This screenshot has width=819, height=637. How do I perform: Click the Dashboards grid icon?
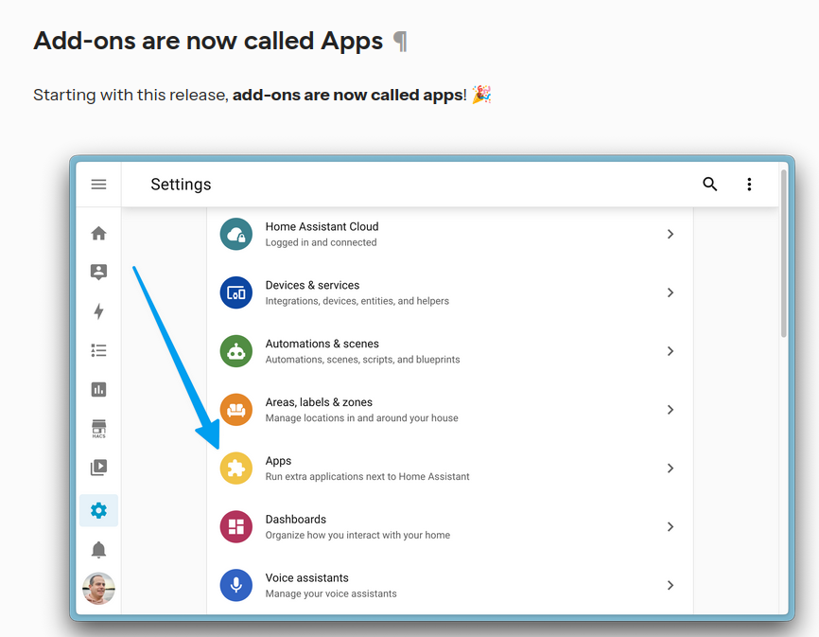pos(236,527)
